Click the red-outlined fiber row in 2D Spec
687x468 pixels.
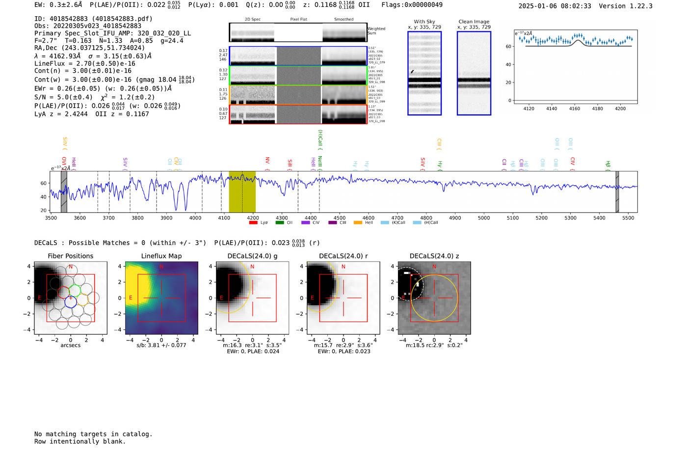tap(298, 114)
